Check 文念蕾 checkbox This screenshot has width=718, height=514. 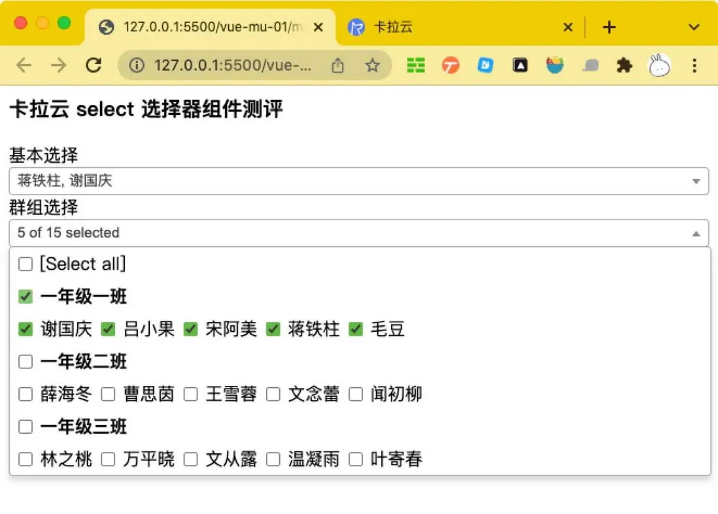tap(273, 394)
